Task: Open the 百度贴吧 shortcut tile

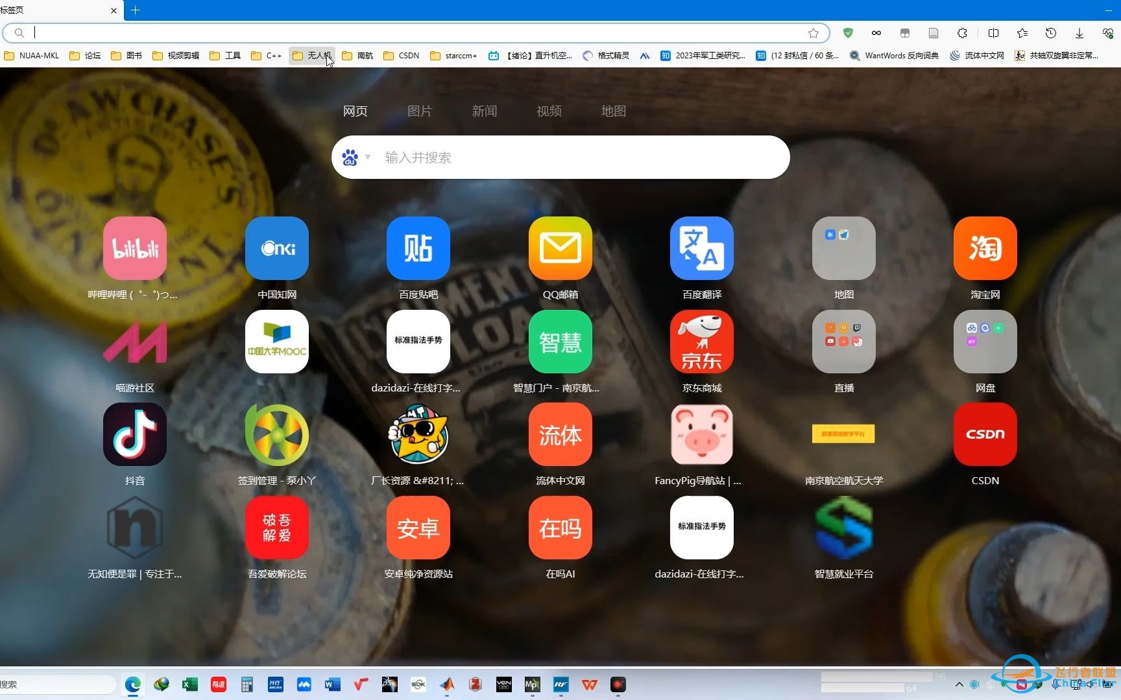Action: (x=418, y=248)
